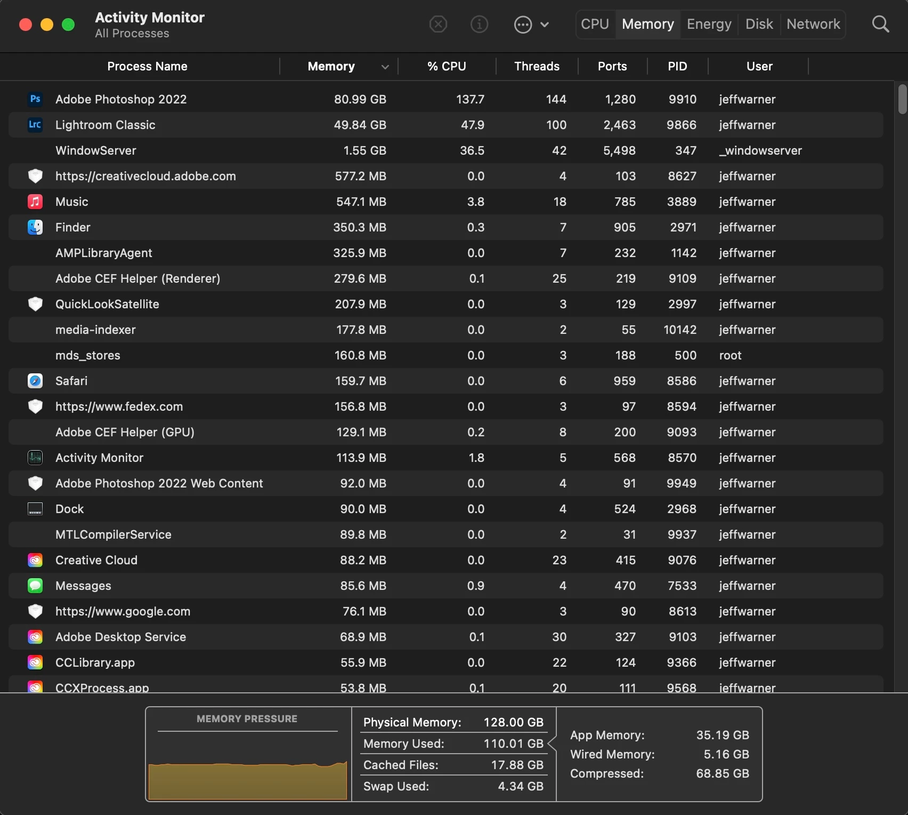The image size is (908, 815).
Task: Open the Energy tab
Action: (709, 24)
